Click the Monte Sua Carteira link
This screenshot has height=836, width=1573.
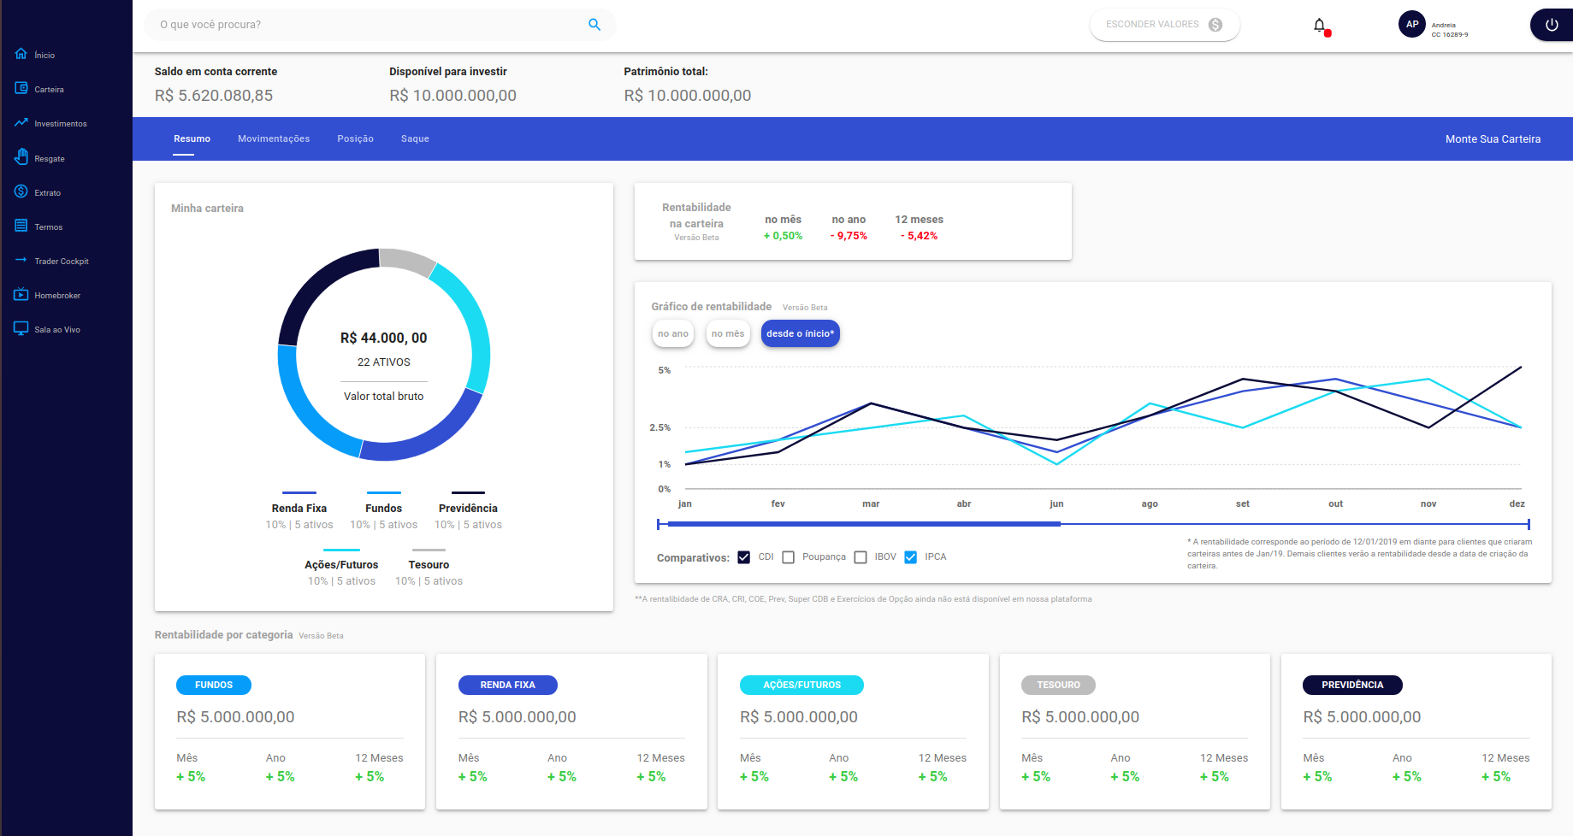coord(1492,138)
